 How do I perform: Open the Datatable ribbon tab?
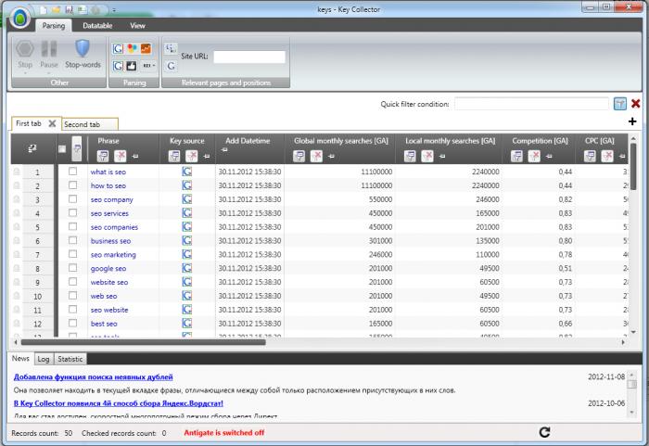[97, 26]
